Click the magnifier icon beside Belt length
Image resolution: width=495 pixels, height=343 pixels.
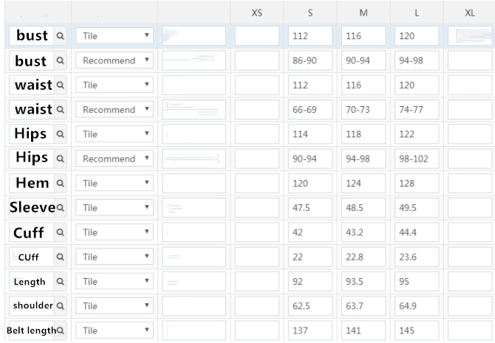pyautogui.click(x=61, y=330)
